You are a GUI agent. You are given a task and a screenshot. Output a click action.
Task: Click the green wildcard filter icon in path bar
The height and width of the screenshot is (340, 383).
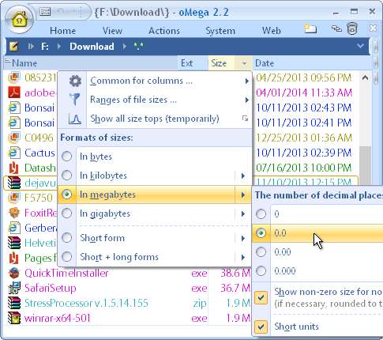(x=138, y=47)
